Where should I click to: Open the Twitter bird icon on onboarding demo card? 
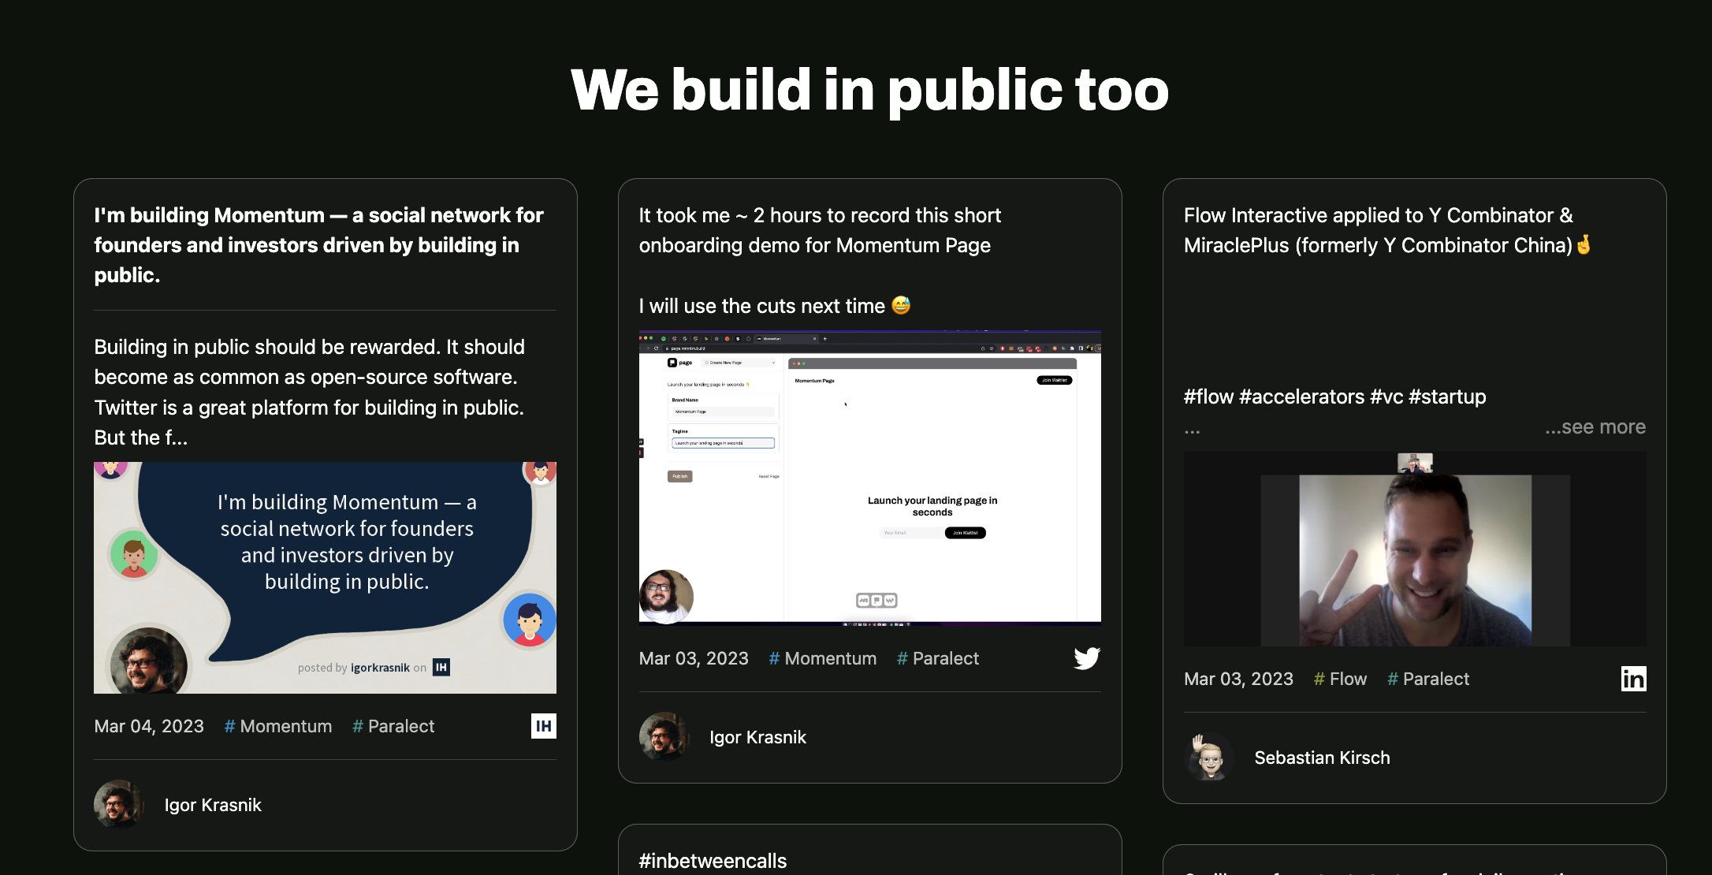click(1087, 658)
